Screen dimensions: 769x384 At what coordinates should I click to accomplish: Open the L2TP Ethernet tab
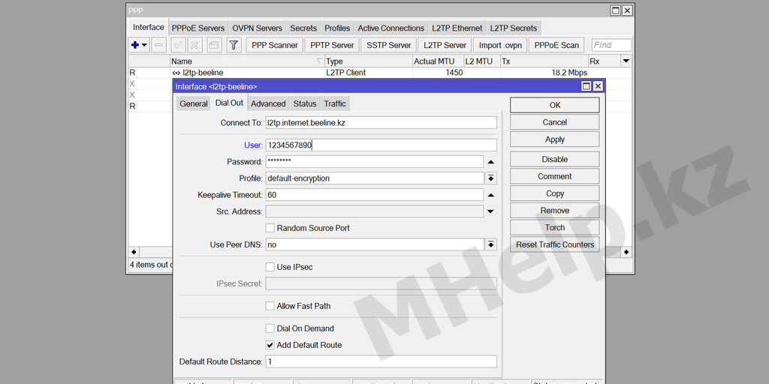[x=457, y=28]
